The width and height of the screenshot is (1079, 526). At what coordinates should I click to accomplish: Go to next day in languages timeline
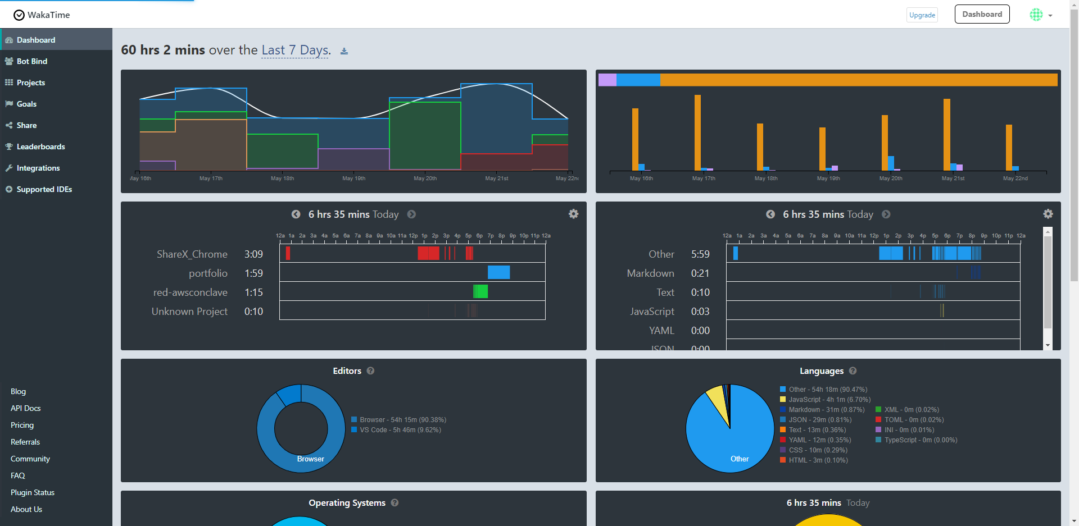point(886,214)
